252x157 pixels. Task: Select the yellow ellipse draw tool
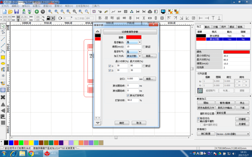[x=3, y=63]
